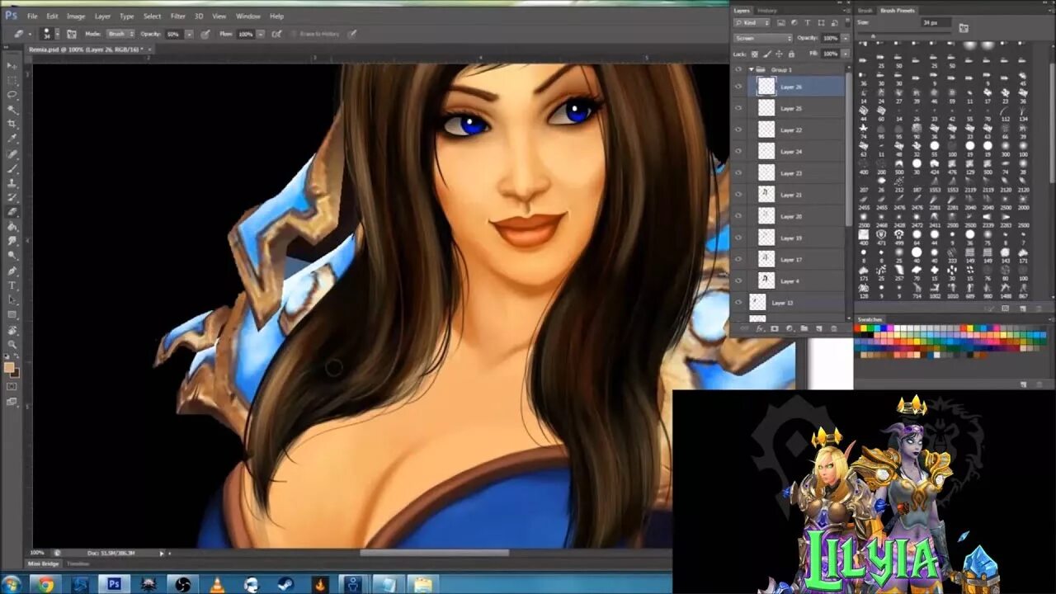This screenshot has width=1056, height=594.
Task: Collapse the Group 1 folder
Action: coord(751,69)
